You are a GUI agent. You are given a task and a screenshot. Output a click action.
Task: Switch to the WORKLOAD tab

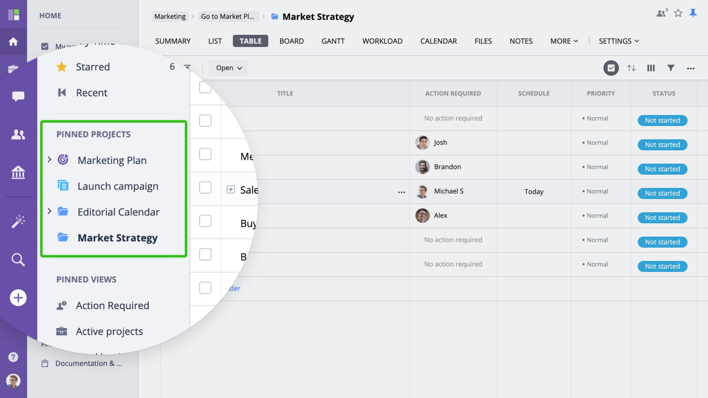[382, 41]
